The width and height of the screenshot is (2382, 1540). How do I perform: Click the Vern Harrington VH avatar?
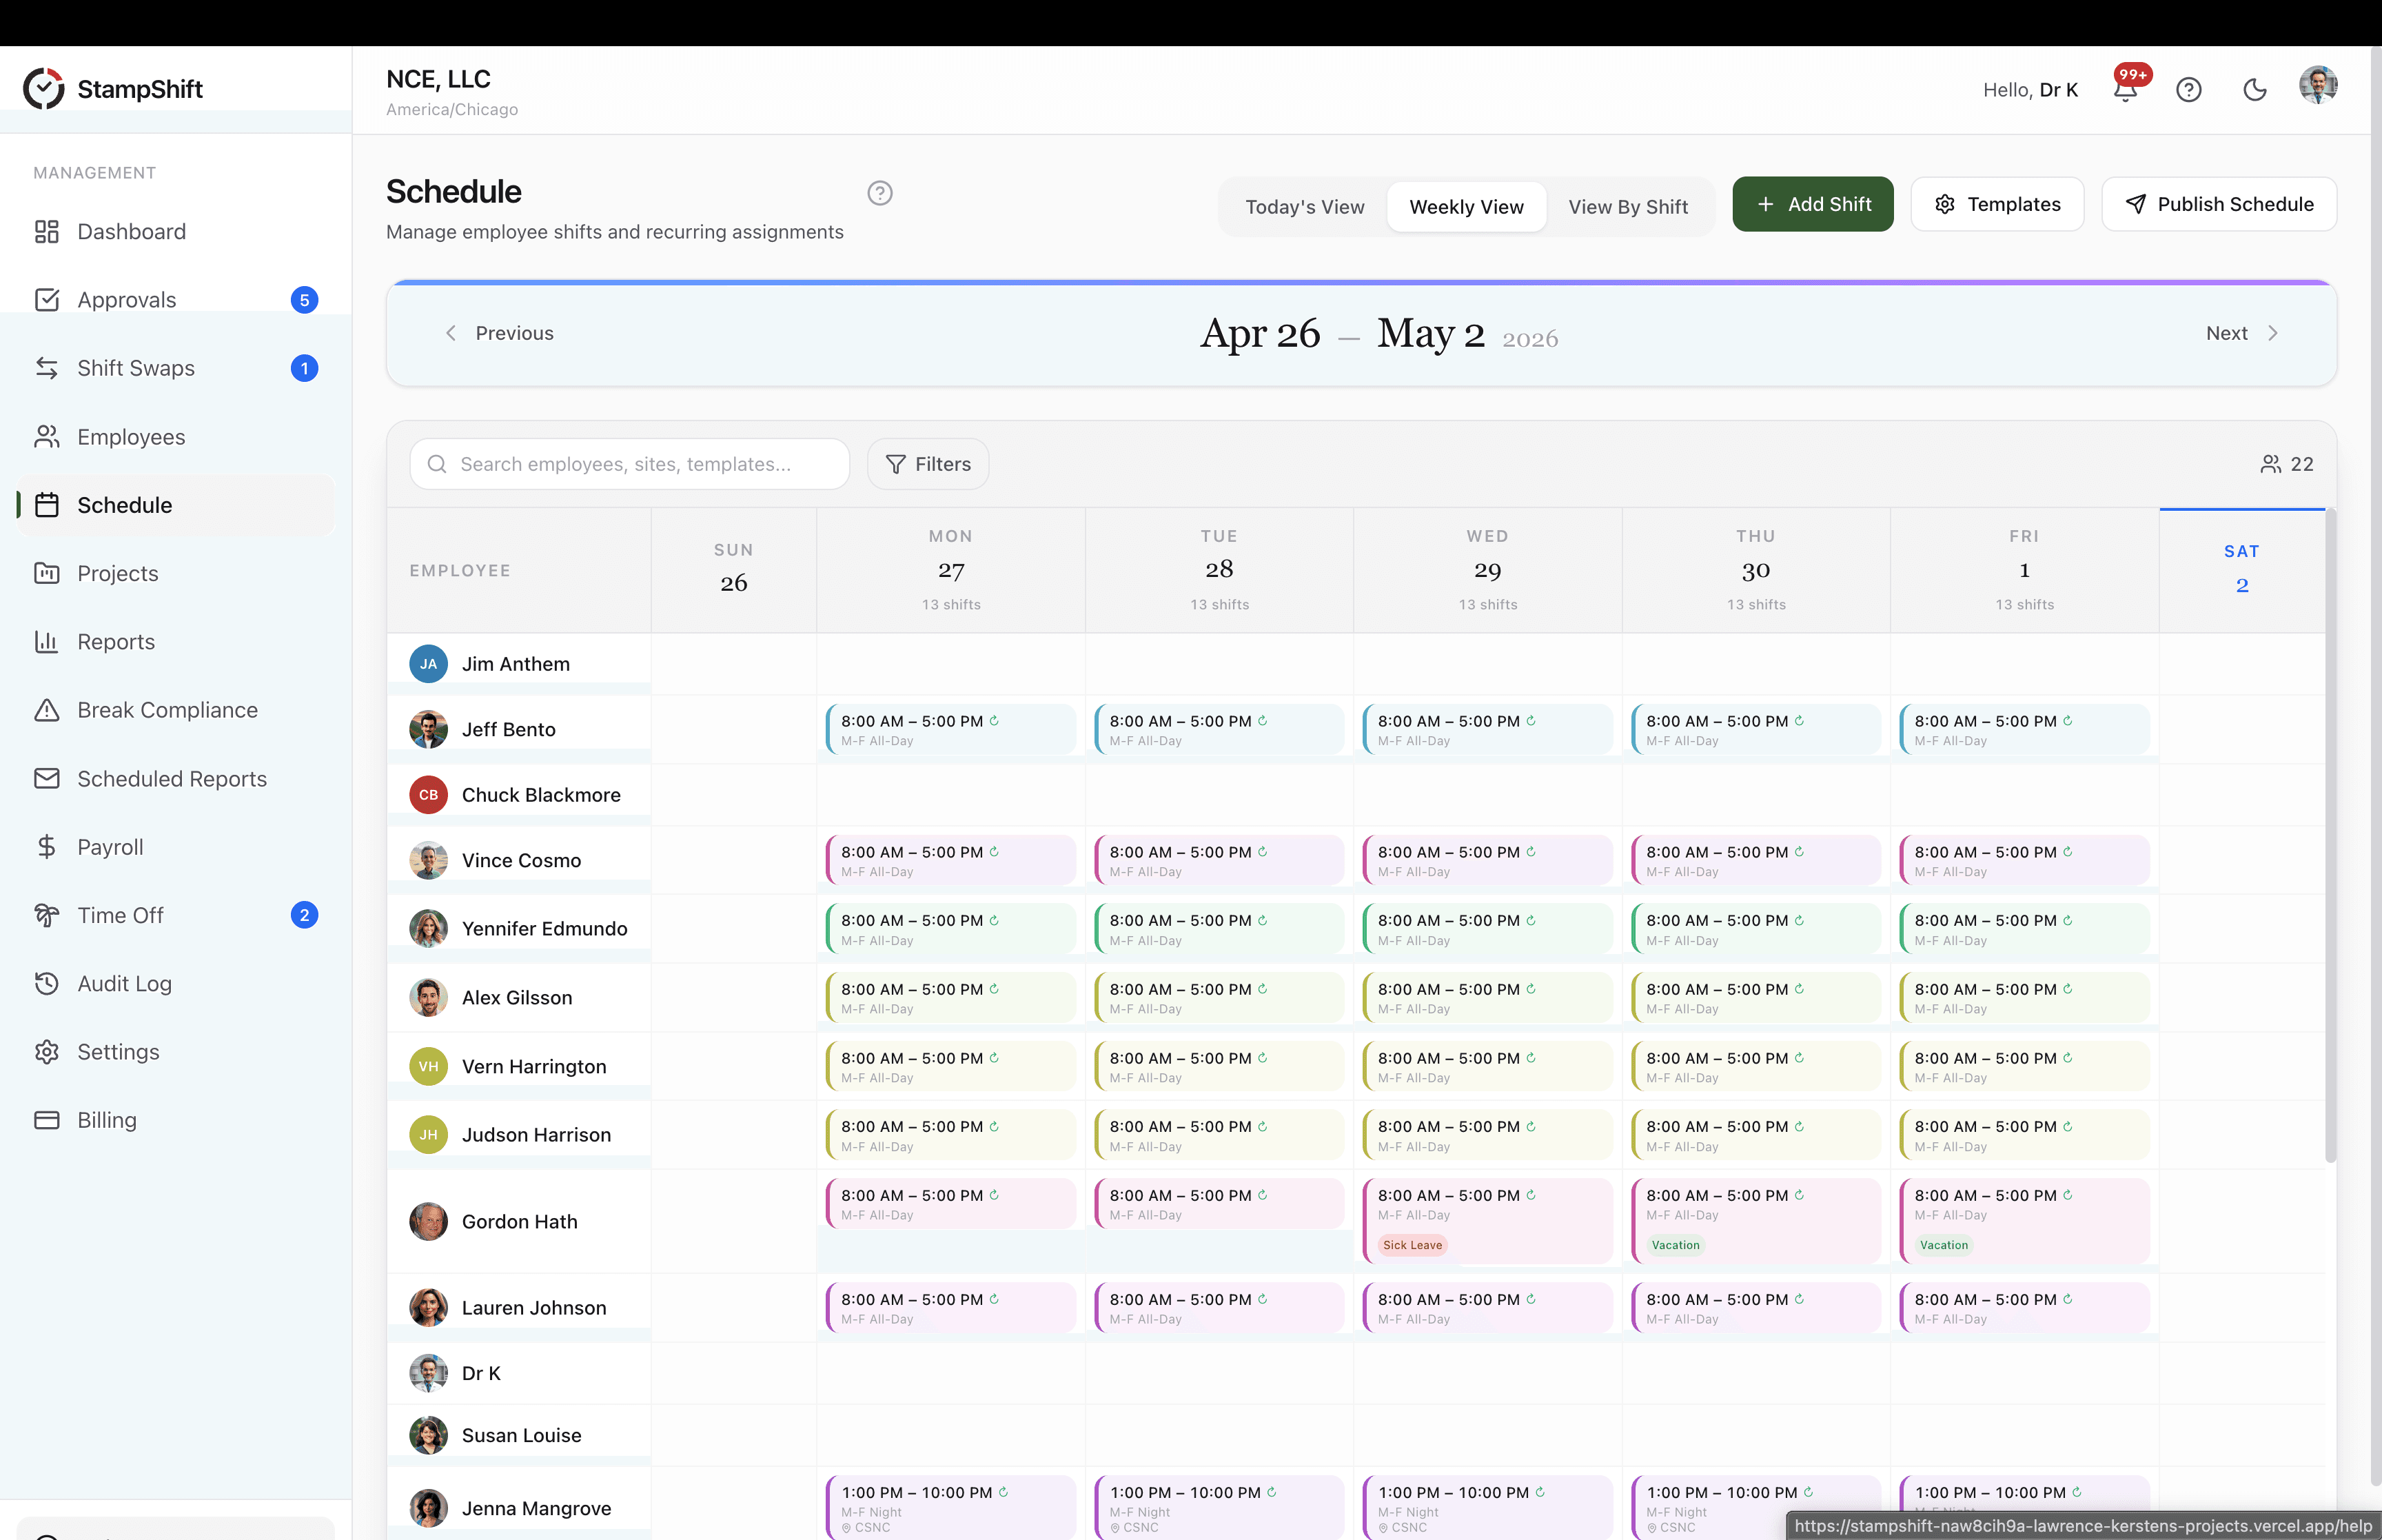(x=428, y=1066)
